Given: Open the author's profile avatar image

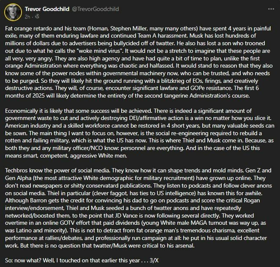Looking at the screenshot, I should tap(13, 12).
